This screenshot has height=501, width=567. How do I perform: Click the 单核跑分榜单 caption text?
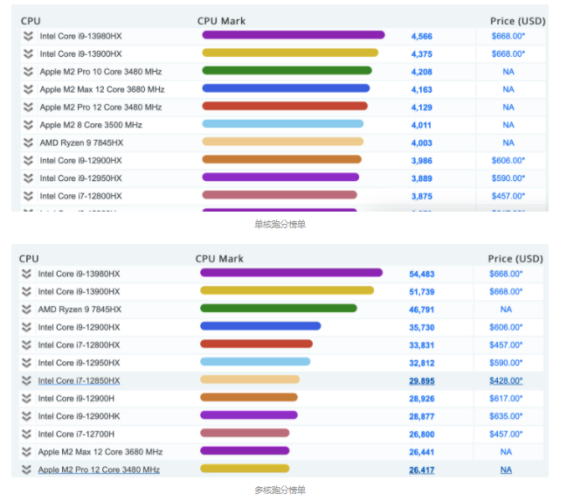280,225
